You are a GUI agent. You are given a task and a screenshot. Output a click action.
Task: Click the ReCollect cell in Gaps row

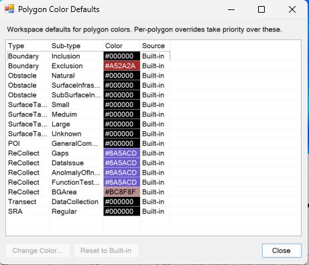pyautogui.click(x=28, y=153)
